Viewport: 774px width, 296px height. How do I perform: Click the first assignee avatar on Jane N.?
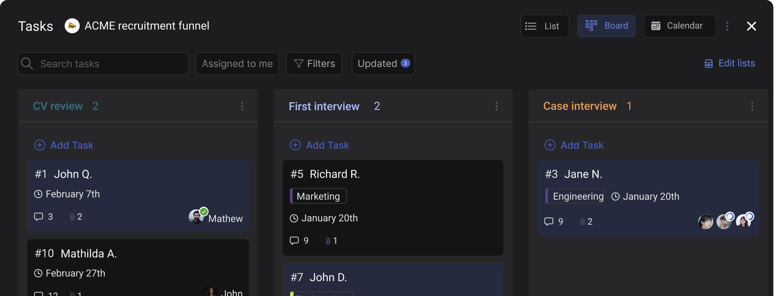click(x=705, y=222)
